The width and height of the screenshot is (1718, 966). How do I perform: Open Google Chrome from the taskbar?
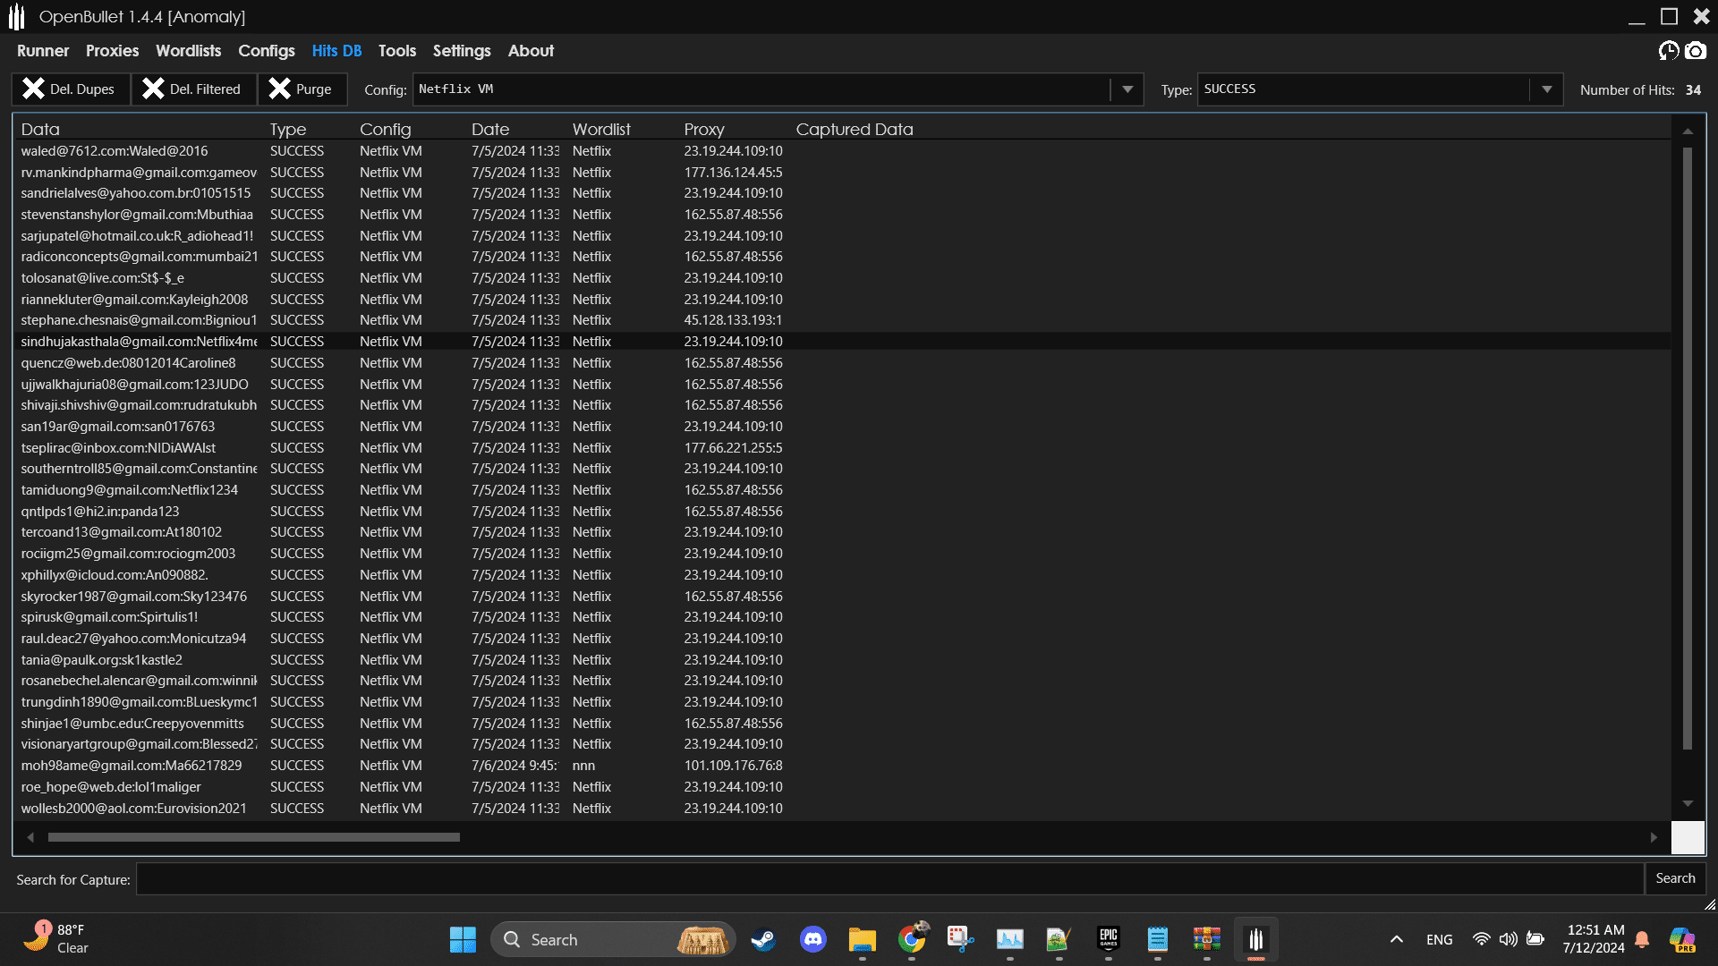coord(912,939)
